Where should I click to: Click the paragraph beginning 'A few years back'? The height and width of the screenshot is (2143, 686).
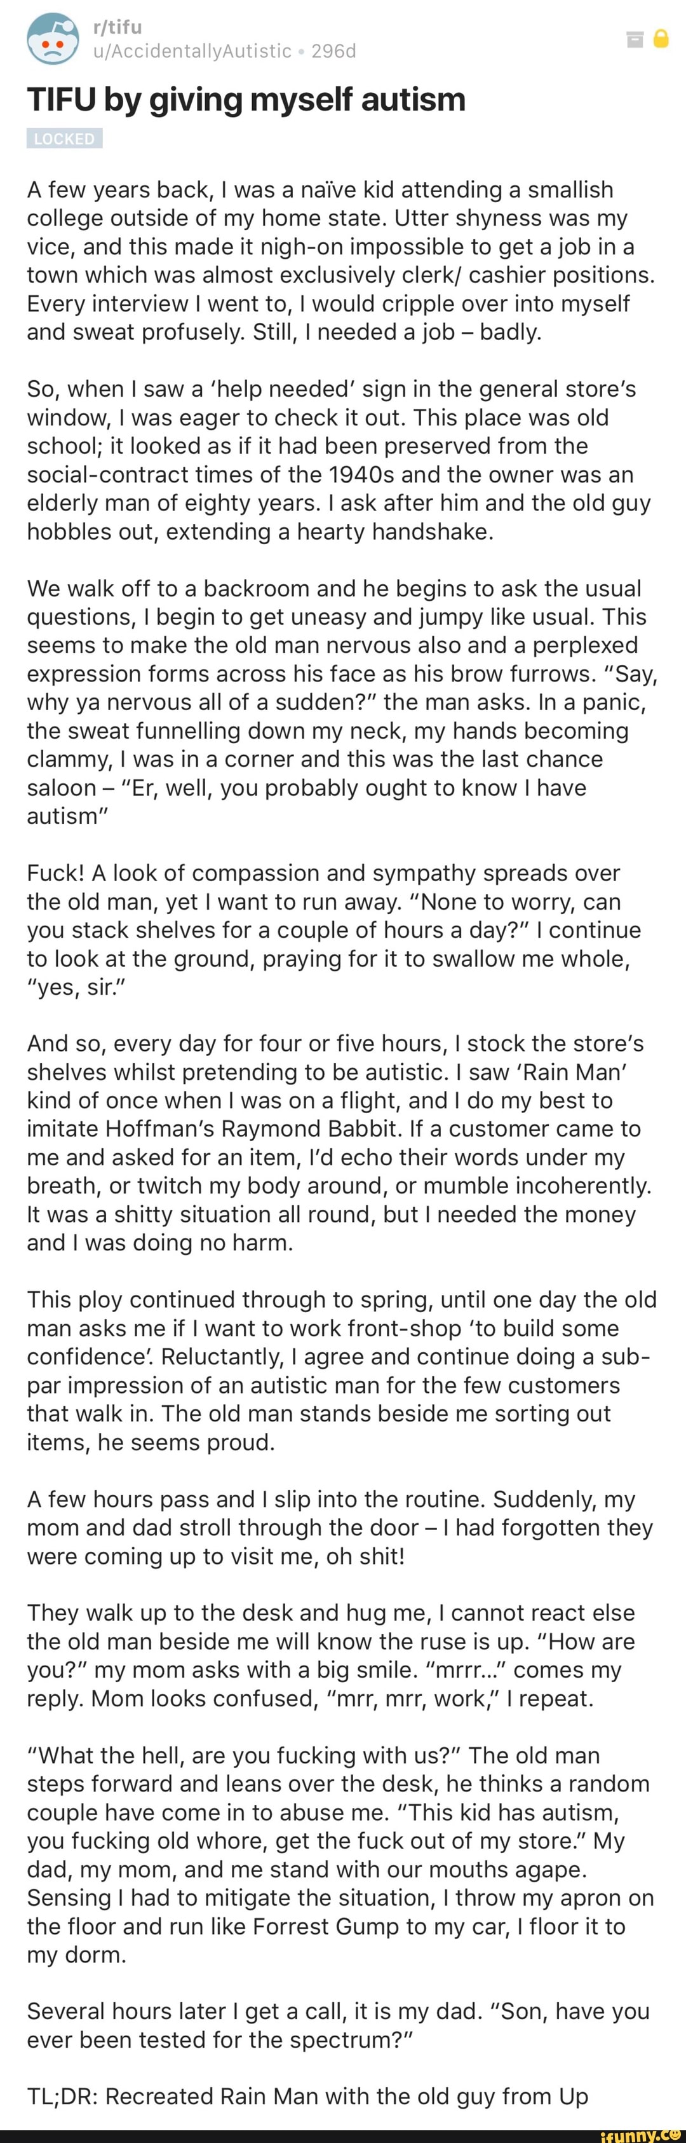pyautogui.click(x=341, y=261)
